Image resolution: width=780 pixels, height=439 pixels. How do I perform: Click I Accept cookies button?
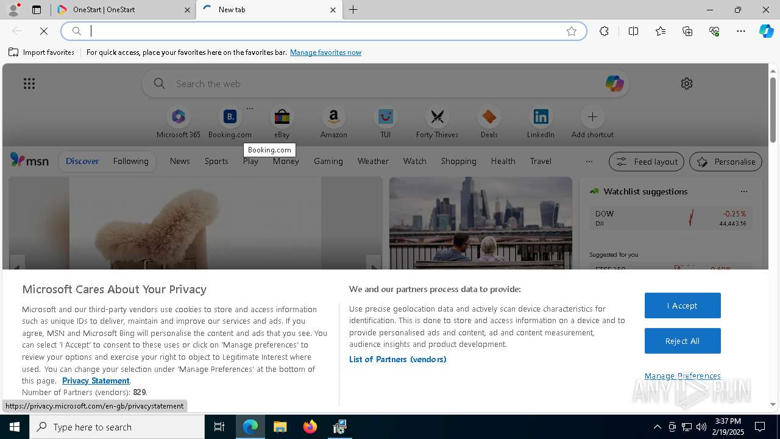[682, 305]
